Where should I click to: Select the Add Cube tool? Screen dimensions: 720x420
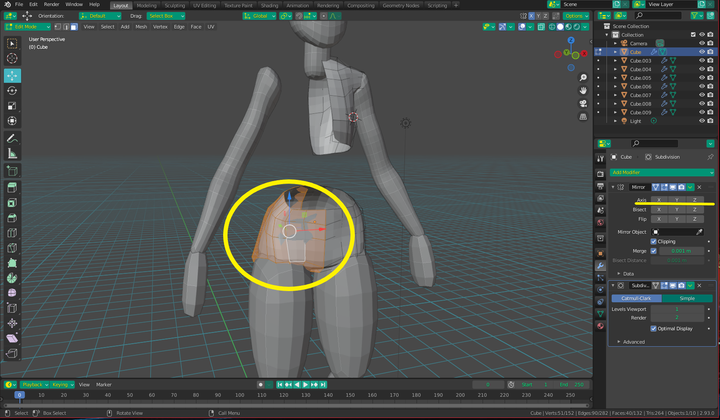tap(12, 171)
